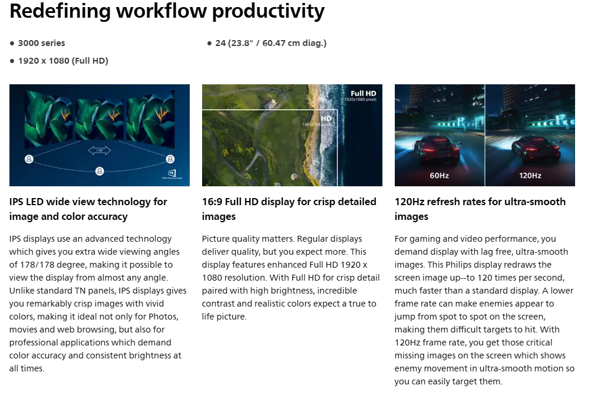Image resolution: width=591 pixels, height=405 pixels.
Task: Click the 60Hz label on racing image
Action: pyautogui.click(x=440, y=175)
